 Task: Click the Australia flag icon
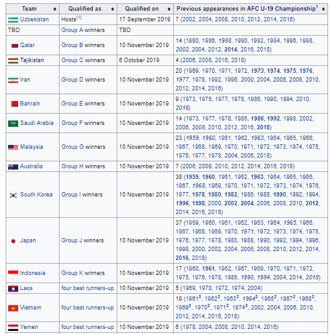coord(13,167)
